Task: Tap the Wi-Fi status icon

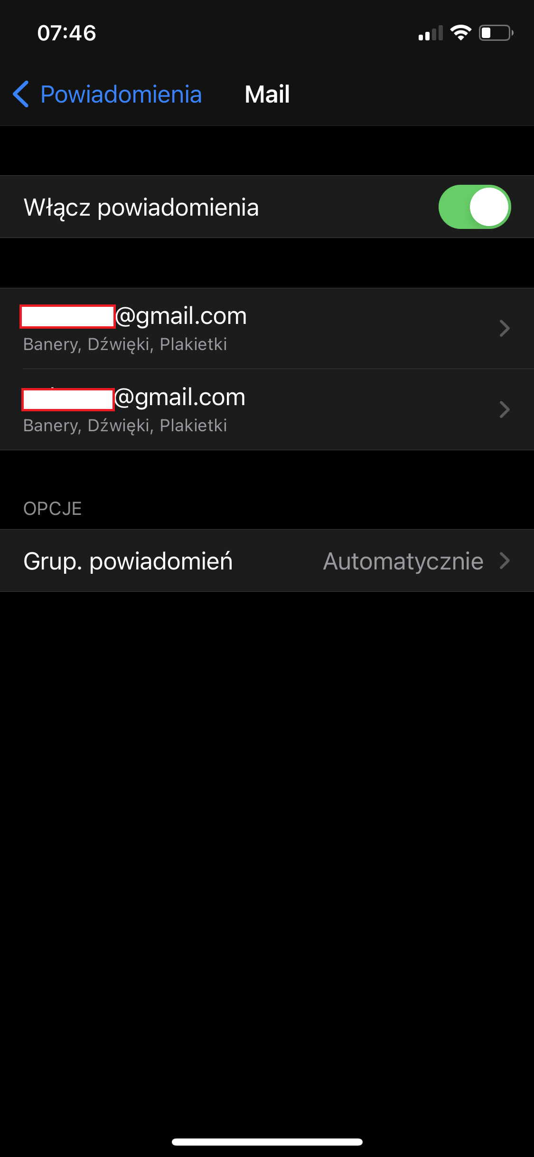Action: [460, 33]
